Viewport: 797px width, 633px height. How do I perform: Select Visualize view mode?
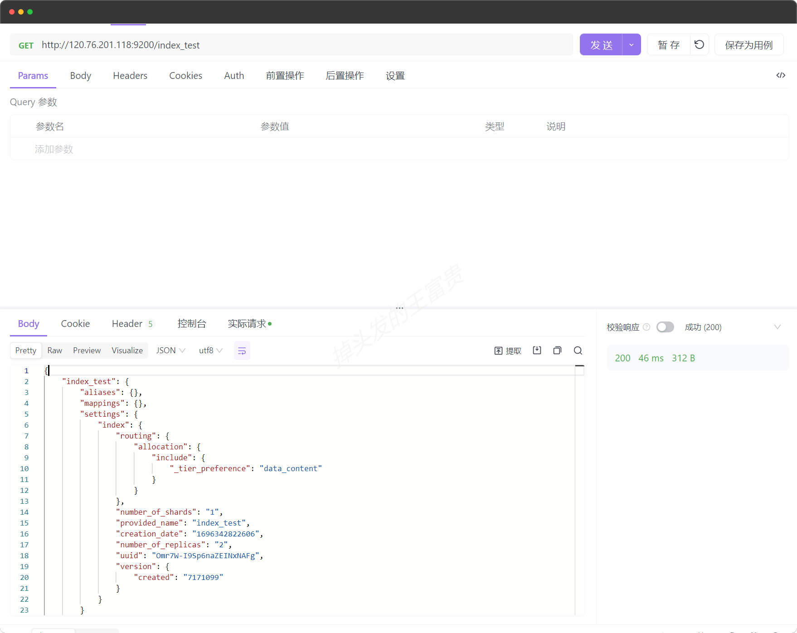coord(127,351)
